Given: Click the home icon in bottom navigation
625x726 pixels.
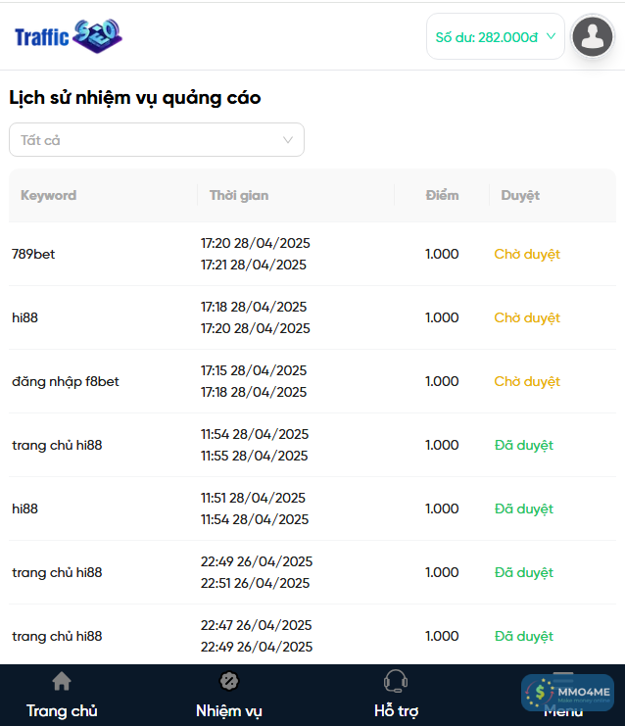Looking at the screenshot, I should (62, 682).
